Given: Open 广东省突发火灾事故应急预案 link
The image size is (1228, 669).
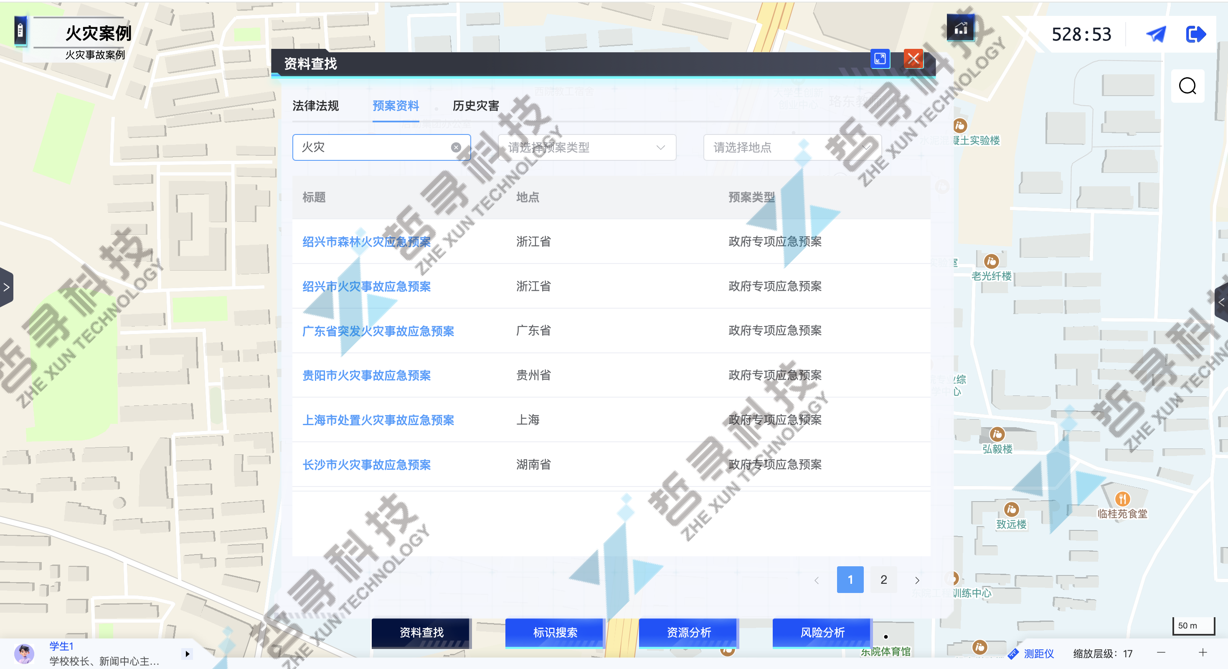Looking at the screenshot, I should (378, 331).
